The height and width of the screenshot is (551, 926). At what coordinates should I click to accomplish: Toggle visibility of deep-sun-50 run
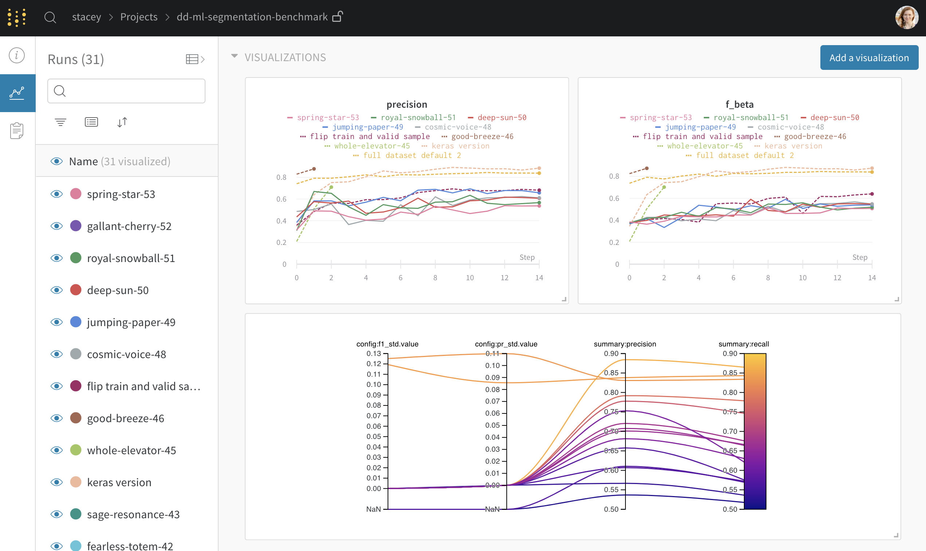click(x=56, y=290)
